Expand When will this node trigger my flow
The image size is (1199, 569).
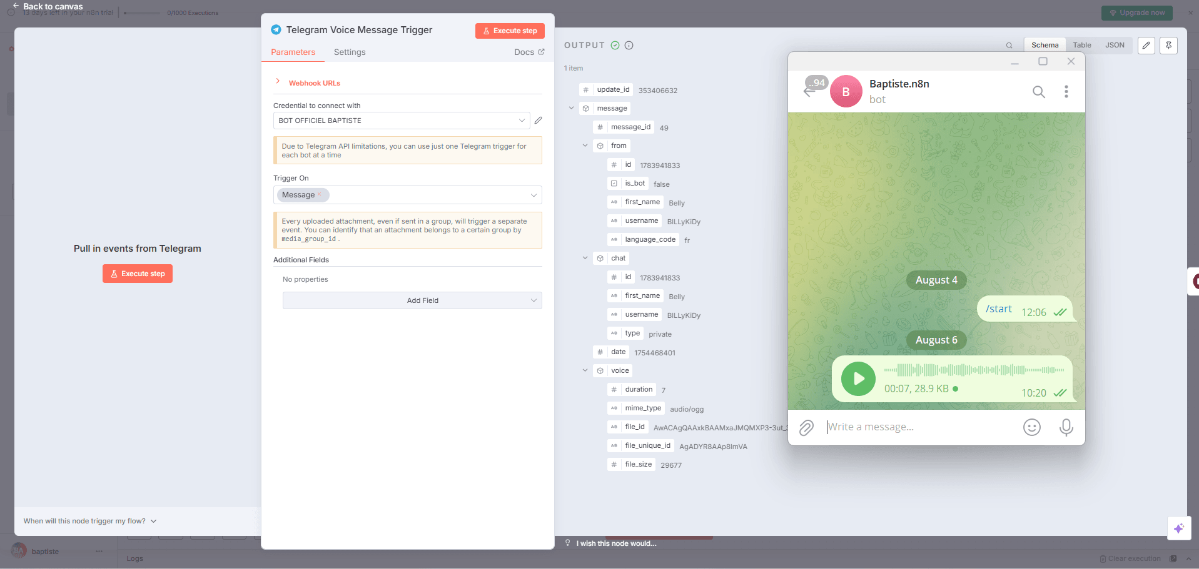coord(90,521)
